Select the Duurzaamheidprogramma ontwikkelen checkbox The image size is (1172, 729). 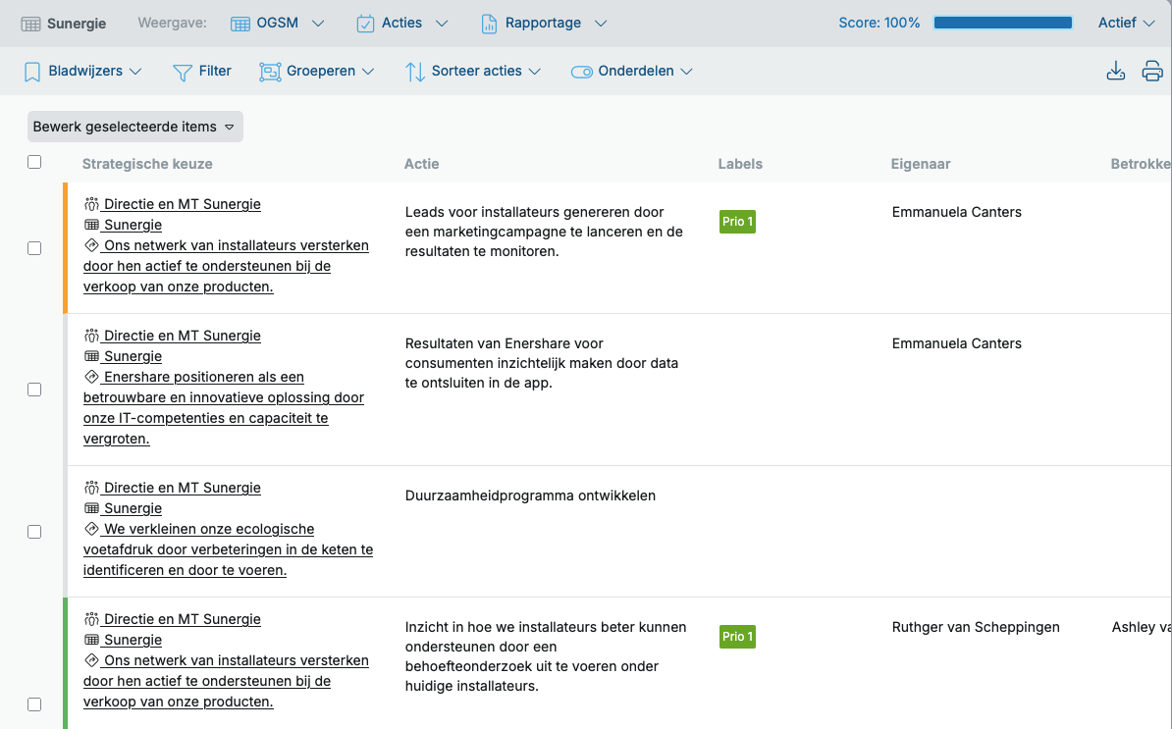(x=34, y=532)
